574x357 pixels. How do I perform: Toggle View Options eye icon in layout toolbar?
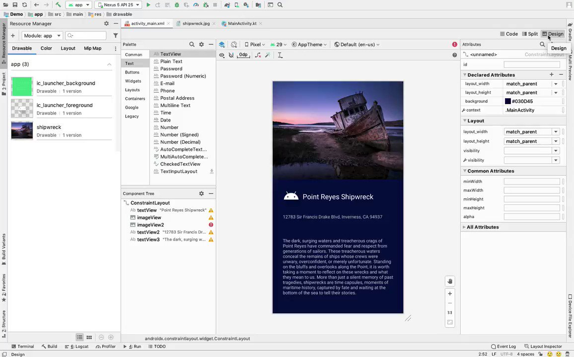pos(222,55)
